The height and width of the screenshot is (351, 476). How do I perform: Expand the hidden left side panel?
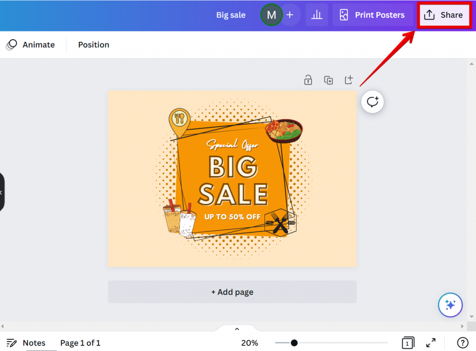(3, 192)
